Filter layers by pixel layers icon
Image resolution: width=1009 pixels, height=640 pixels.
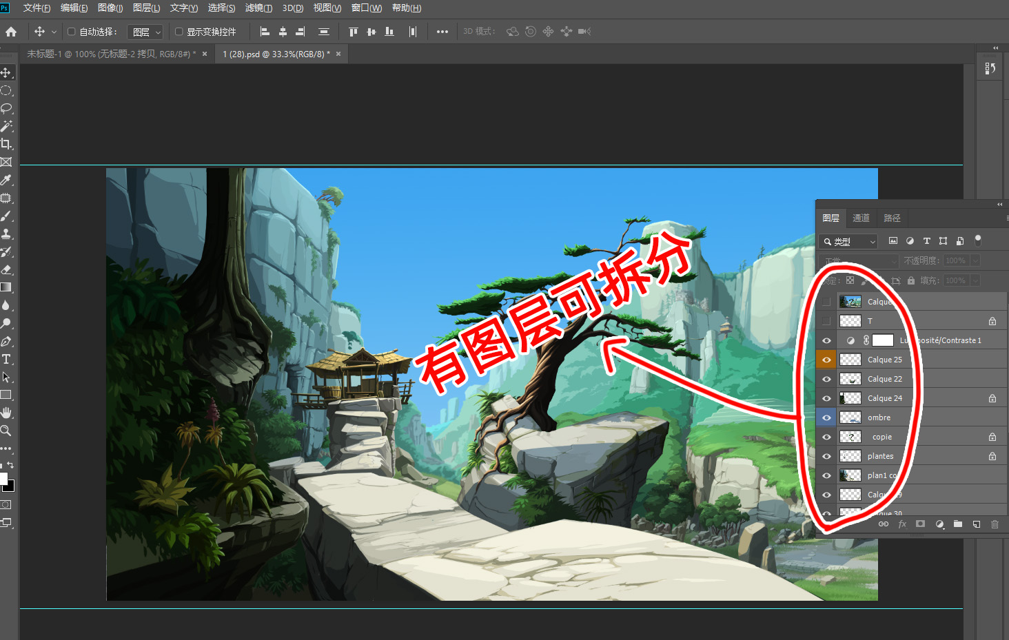point(893,241)
